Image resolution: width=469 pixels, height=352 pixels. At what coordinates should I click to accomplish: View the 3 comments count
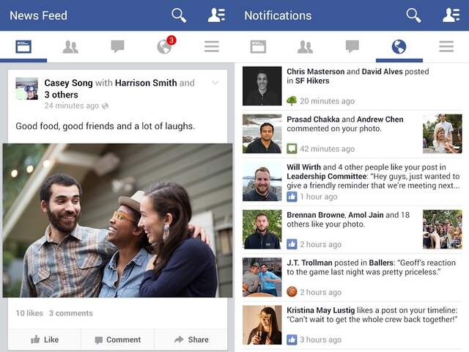(x=71, y=313)
